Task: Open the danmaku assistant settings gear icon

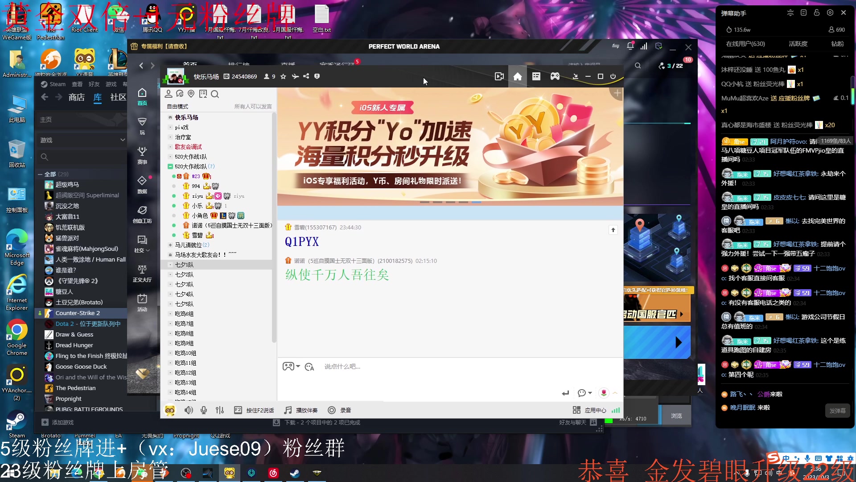Action: pos(830,13)
